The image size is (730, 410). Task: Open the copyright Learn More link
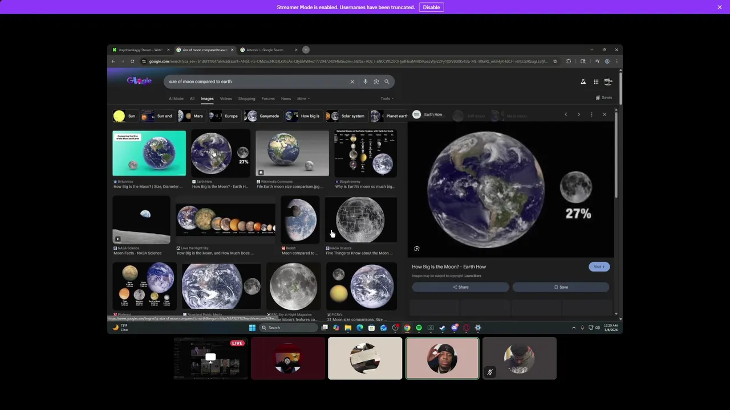(473, 276)
